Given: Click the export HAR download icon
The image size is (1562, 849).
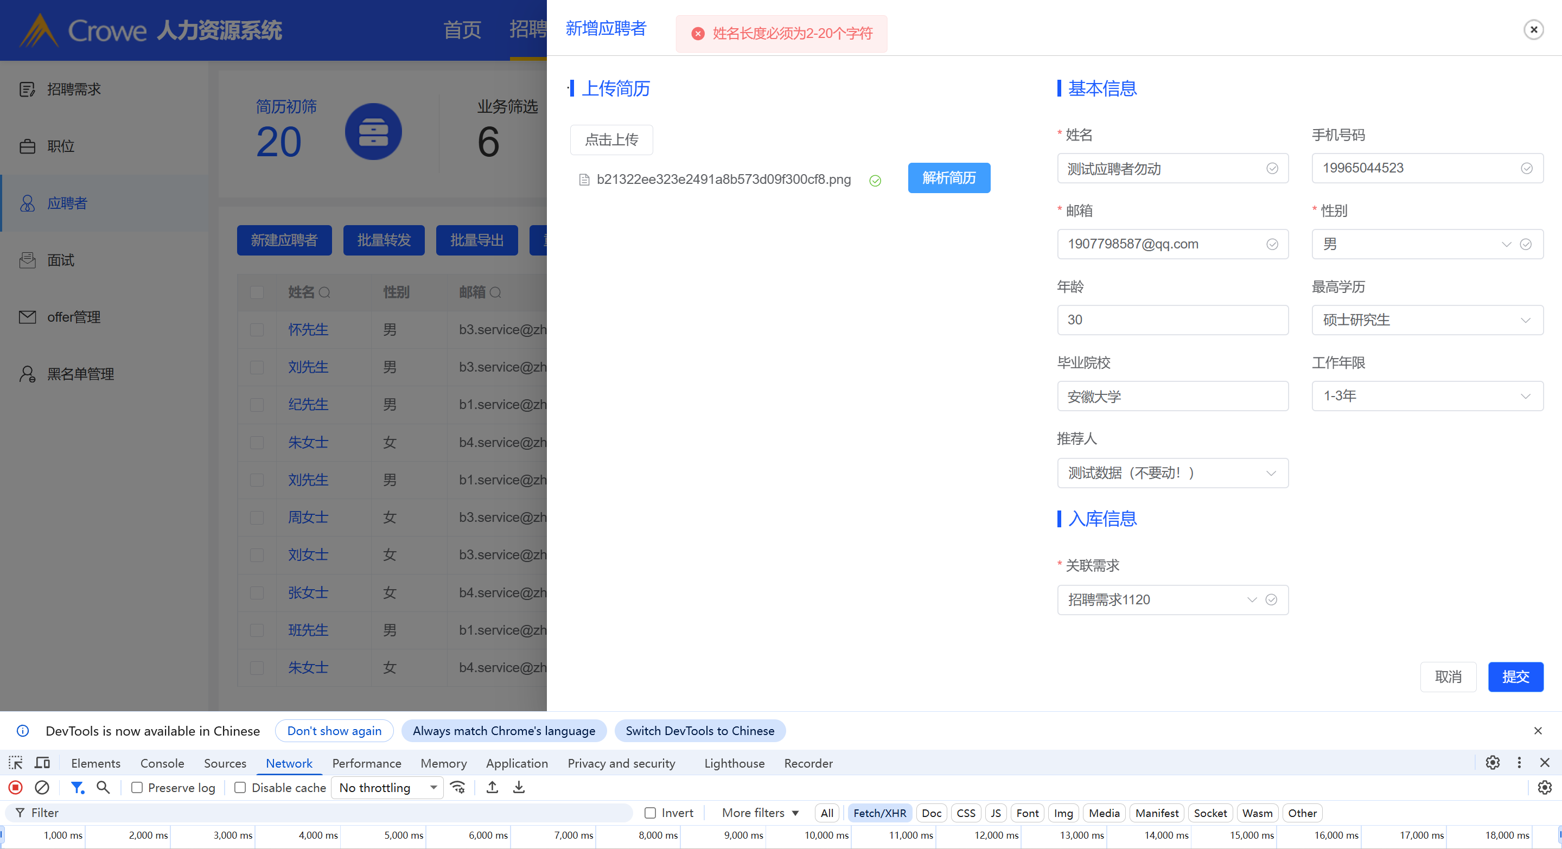Looking at the screenshot, I should pyautogui.click(x=519, y=787).
